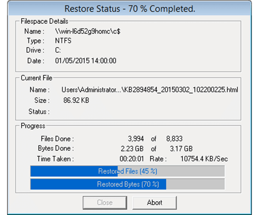
Task: Click the Files Done label
Action: click(x=57, y=139)
